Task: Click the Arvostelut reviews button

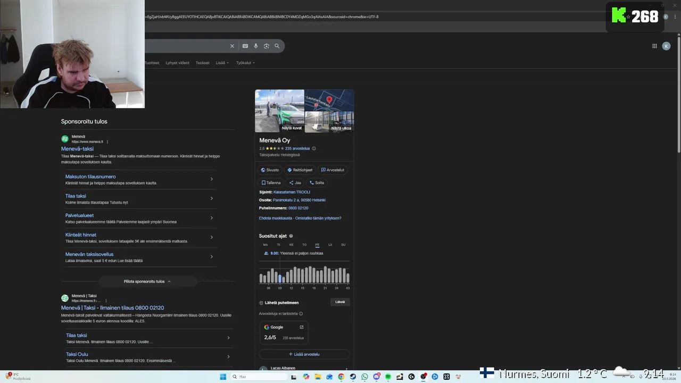Action: [333, 170]
